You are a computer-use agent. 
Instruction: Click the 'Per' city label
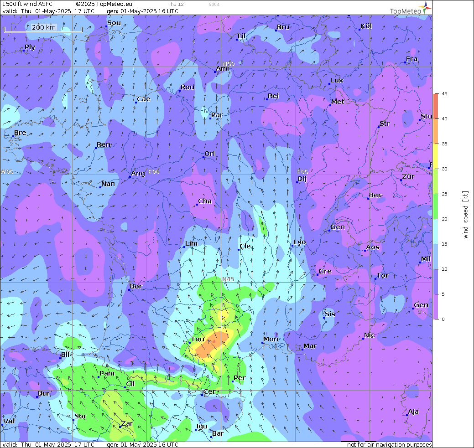[x=240, y=378]
